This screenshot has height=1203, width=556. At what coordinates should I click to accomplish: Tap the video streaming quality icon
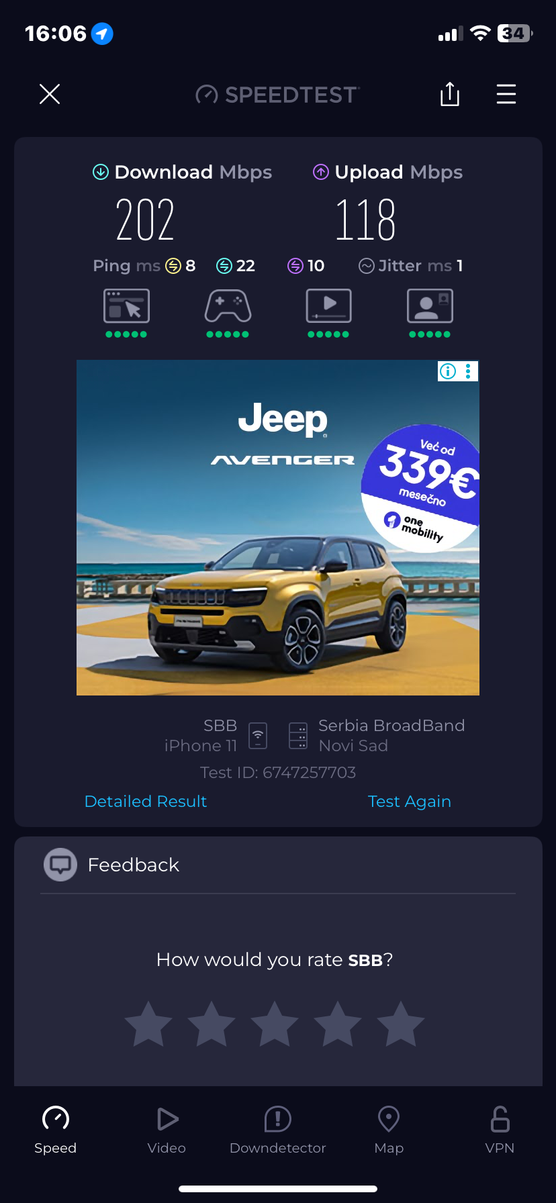coord(328,306)
